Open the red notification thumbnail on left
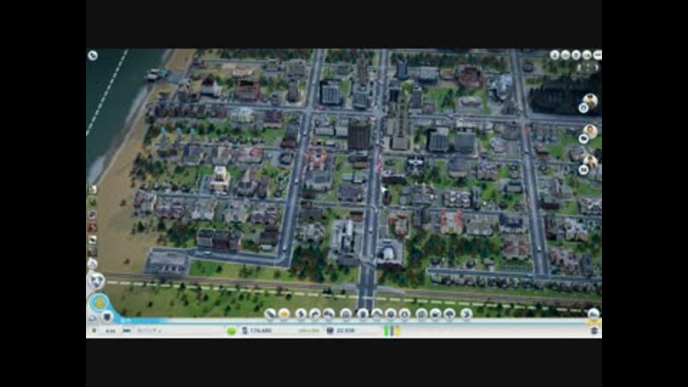Image resolution: width=688 pixels, height=387 pixels. tap(92, 227)
